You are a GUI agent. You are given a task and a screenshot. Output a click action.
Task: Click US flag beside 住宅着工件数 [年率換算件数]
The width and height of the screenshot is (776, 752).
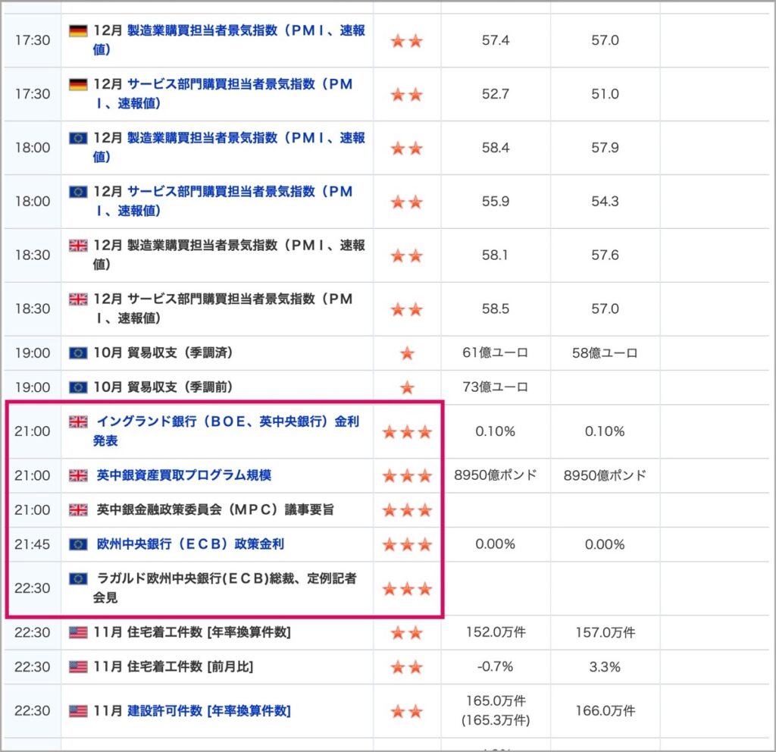[78, 633]
